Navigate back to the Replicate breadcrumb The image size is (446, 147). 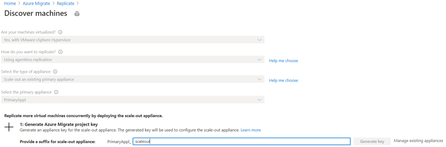[x=66, y=3]
